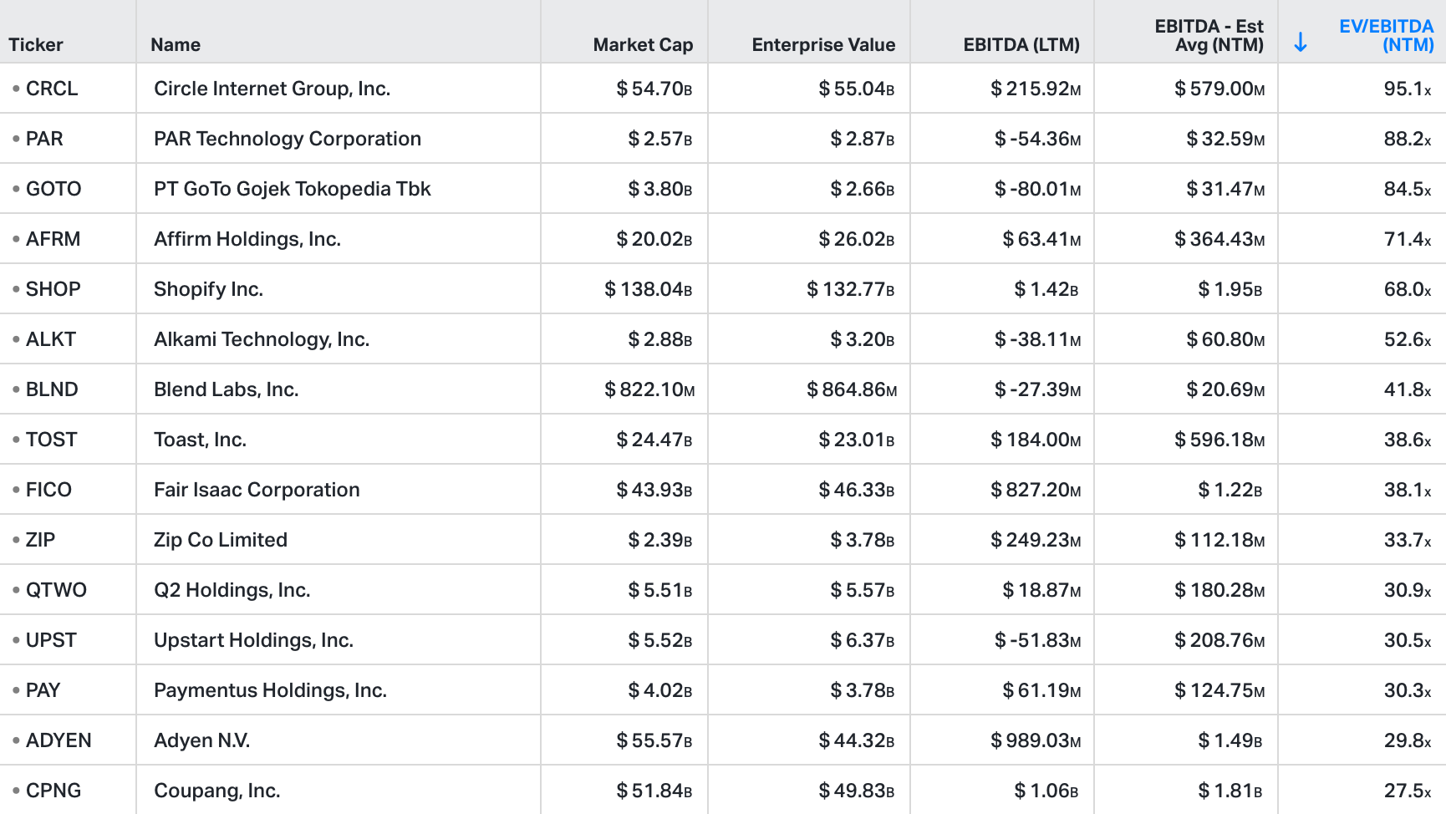Click Circle Internet Group, Inc. name
The image size is (1446, 814).
[272, 89]
